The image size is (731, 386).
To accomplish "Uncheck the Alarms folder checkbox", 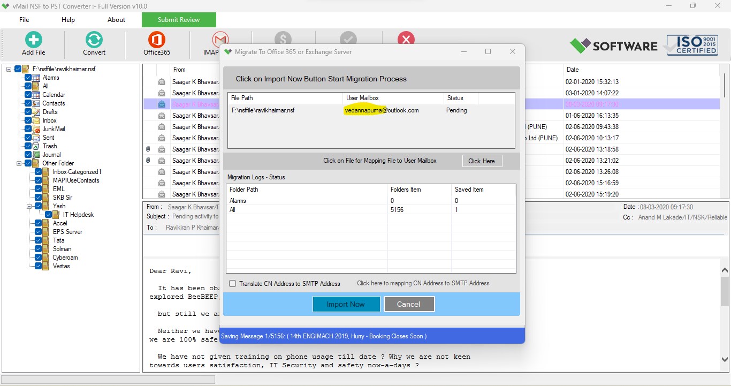I will pos(28,78).
